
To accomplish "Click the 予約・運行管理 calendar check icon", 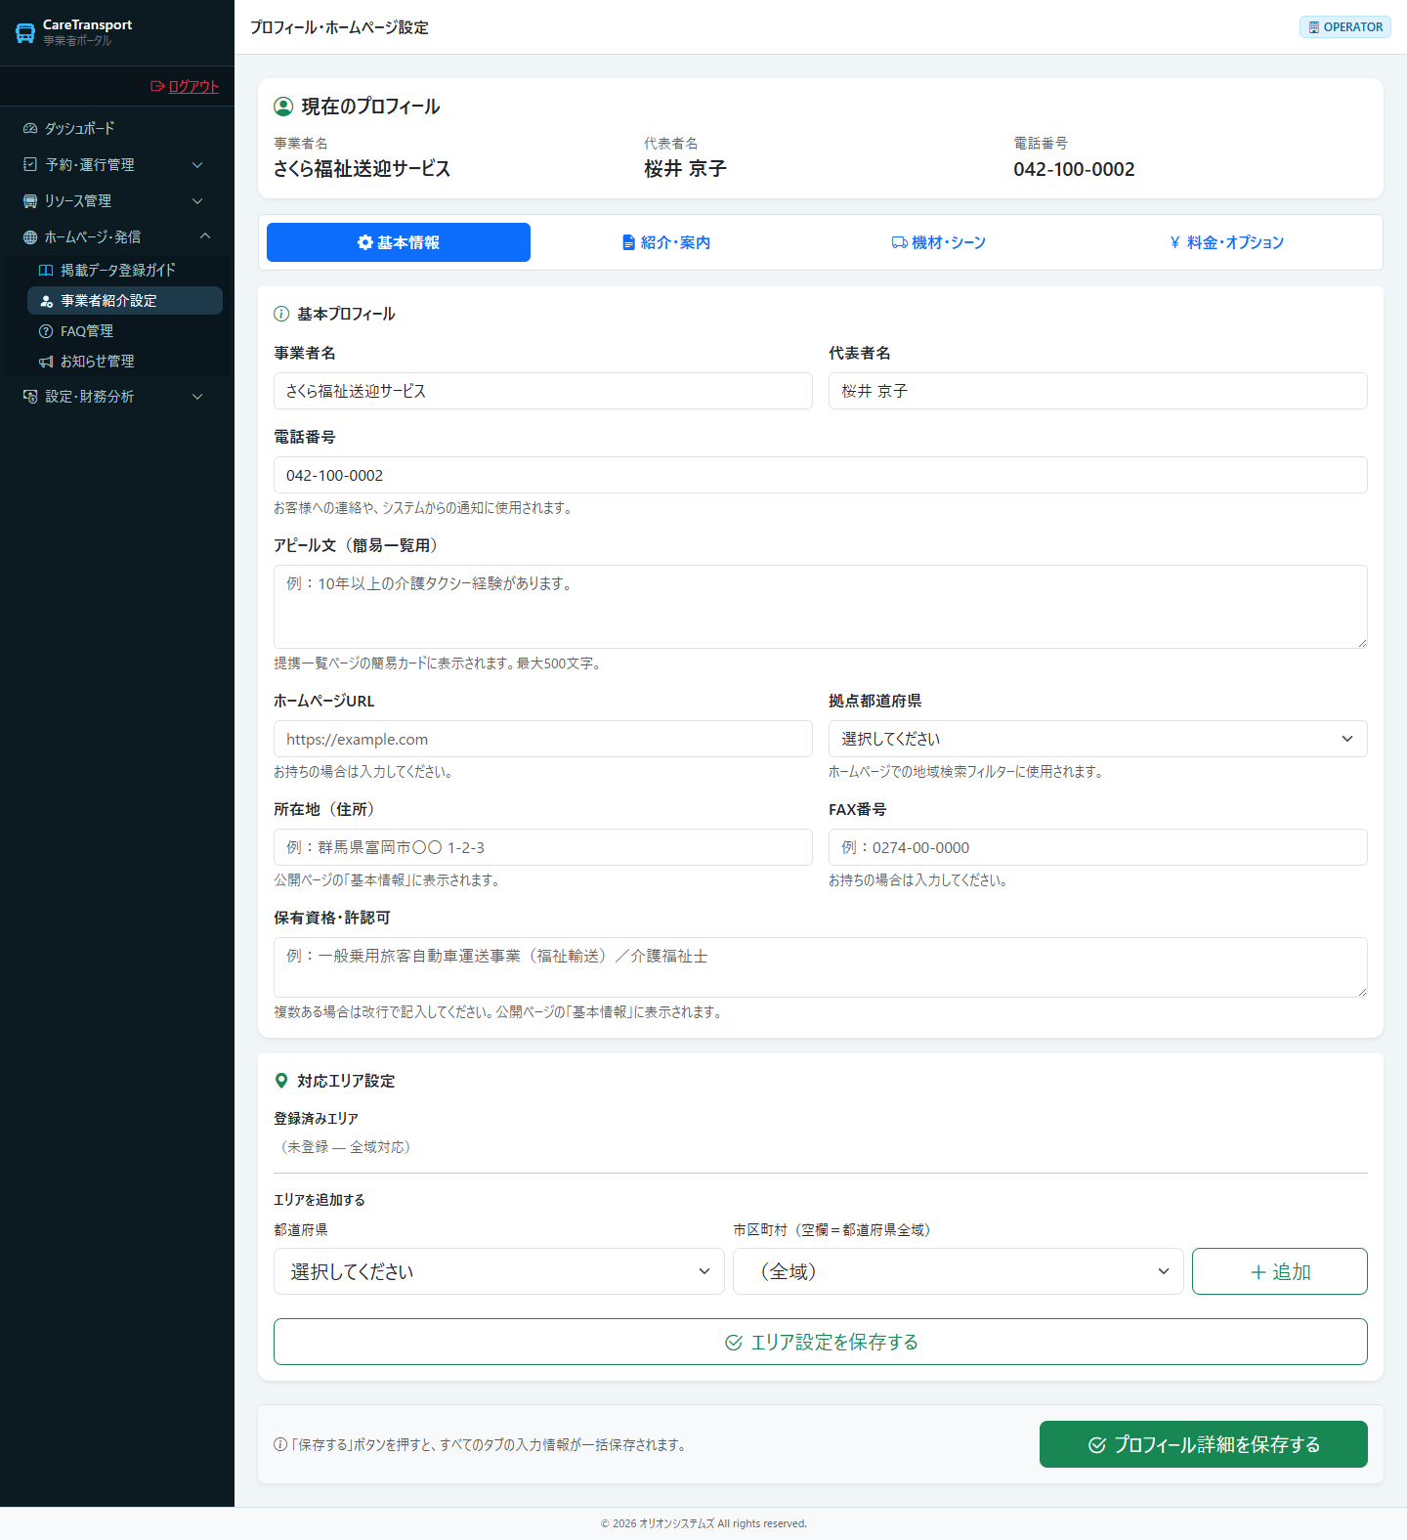I will tap(30, 164).
